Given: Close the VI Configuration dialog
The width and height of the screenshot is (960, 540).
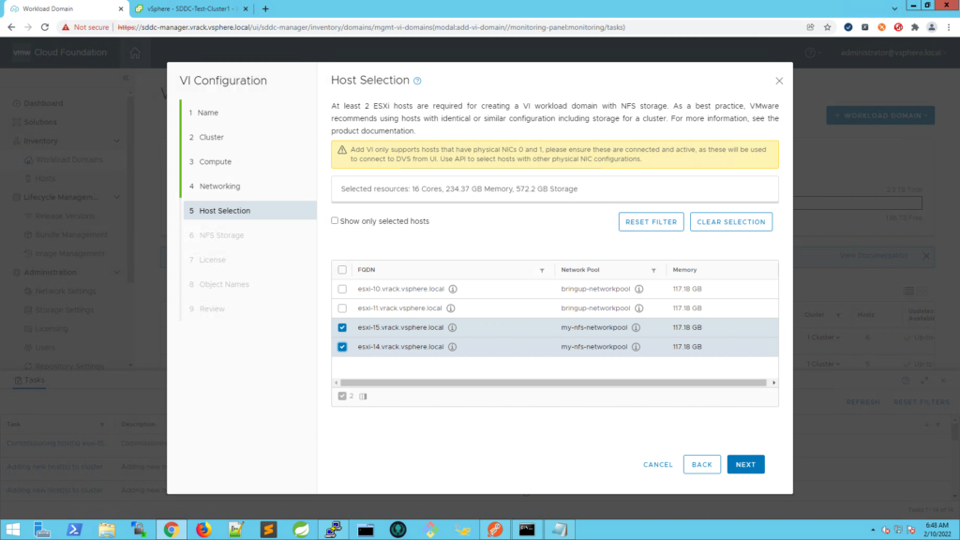Looking at the screenshot, I should pyautogui.click(x=779, y=81).
